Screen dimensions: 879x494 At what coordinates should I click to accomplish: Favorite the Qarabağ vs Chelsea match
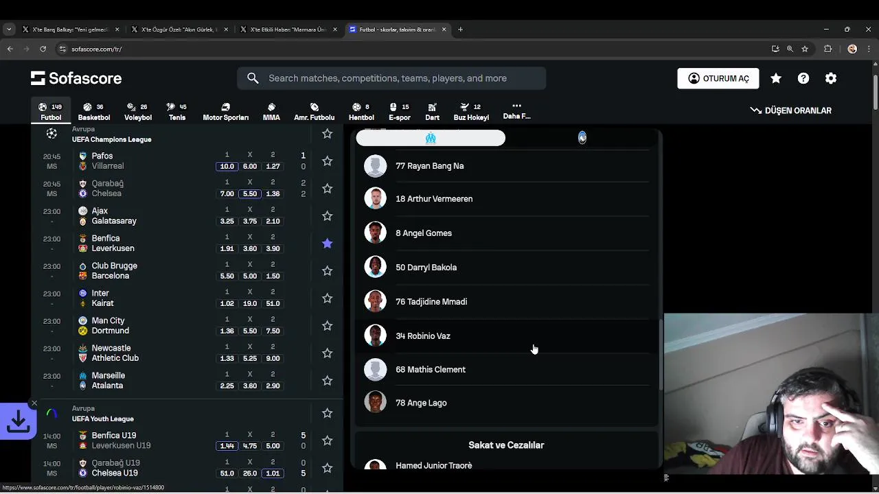pyautogui.click(x=328, y=189)
